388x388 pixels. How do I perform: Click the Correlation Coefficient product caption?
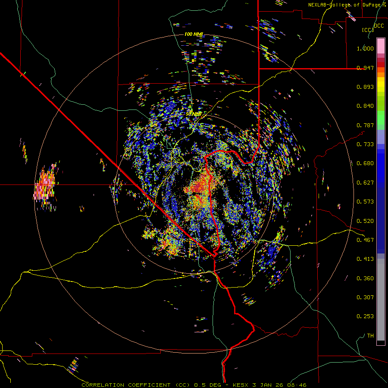[x=194, y=385]
